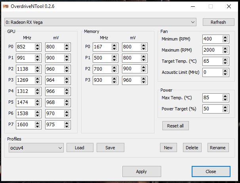Click the Close button at bottom
Image resolution: width=240 pixels, height=183 pixels.
pos(211,171)
